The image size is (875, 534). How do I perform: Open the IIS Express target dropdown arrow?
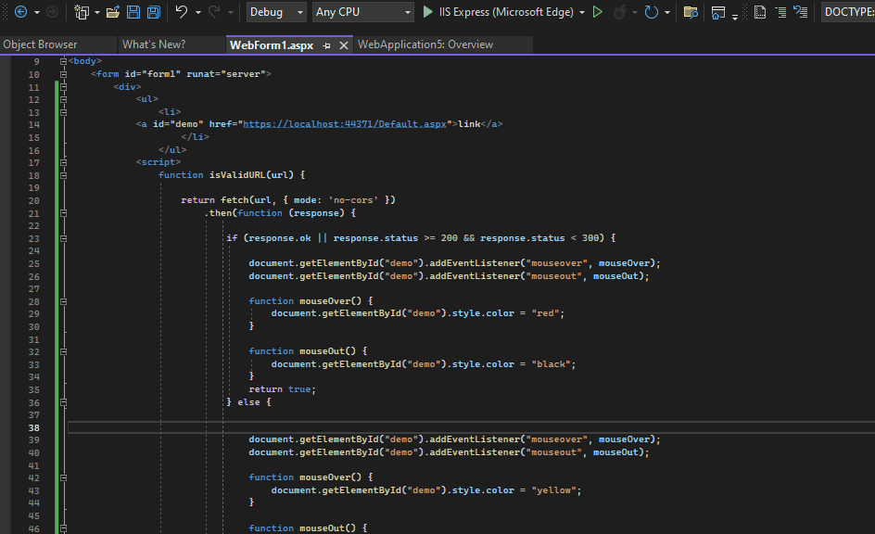(582, 12)
